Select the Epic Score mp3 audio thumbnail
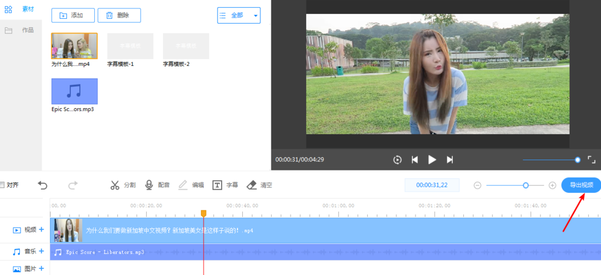The height and width of the screenshot is (275, 601). [x=74, y=91]
